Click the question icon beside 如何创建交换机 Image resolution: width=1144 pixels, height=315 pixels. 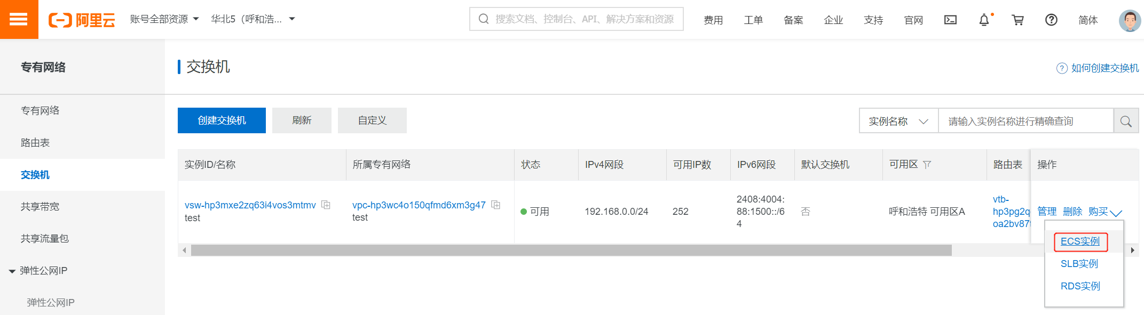(x=1062, y=68)
